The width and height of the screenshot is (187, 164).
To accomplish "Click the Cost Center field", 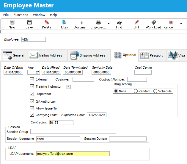I will tap(143, 72).
